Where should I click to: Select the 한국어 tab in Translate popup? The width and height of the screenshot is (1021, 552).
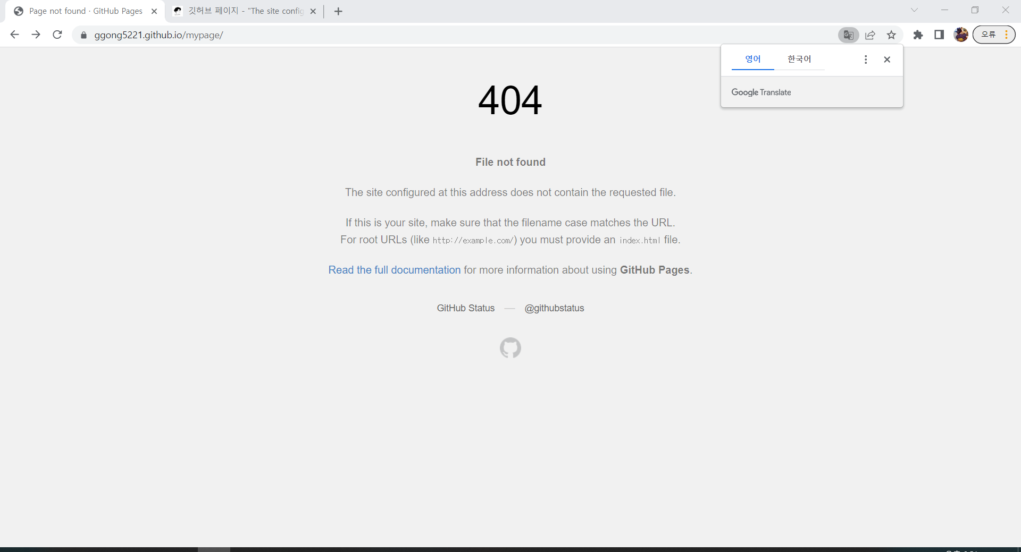point(799,59)
